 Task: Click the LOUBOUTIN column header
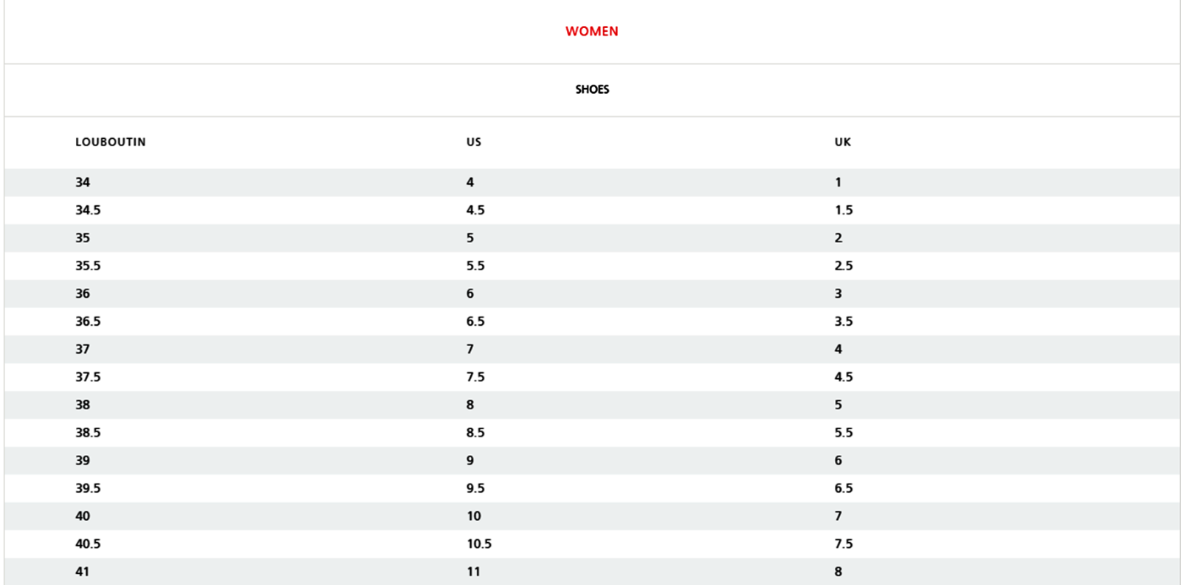click(x=110, y=142)
